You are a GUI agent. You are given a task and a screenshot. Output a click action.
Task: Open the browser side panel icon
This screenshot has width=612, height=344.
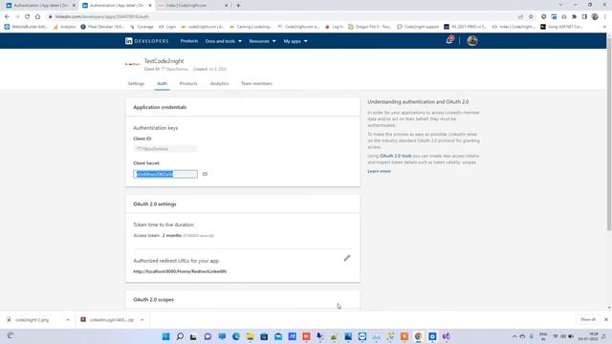[584, 16]
